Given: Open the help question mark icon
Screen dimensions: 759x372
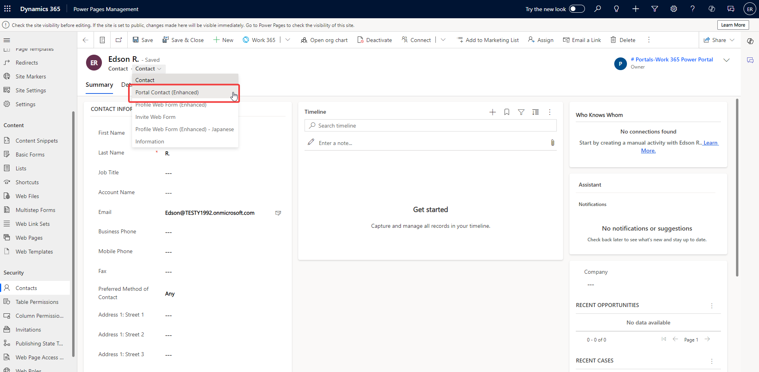Looking at the screenshot, I should tap(693, 9).
